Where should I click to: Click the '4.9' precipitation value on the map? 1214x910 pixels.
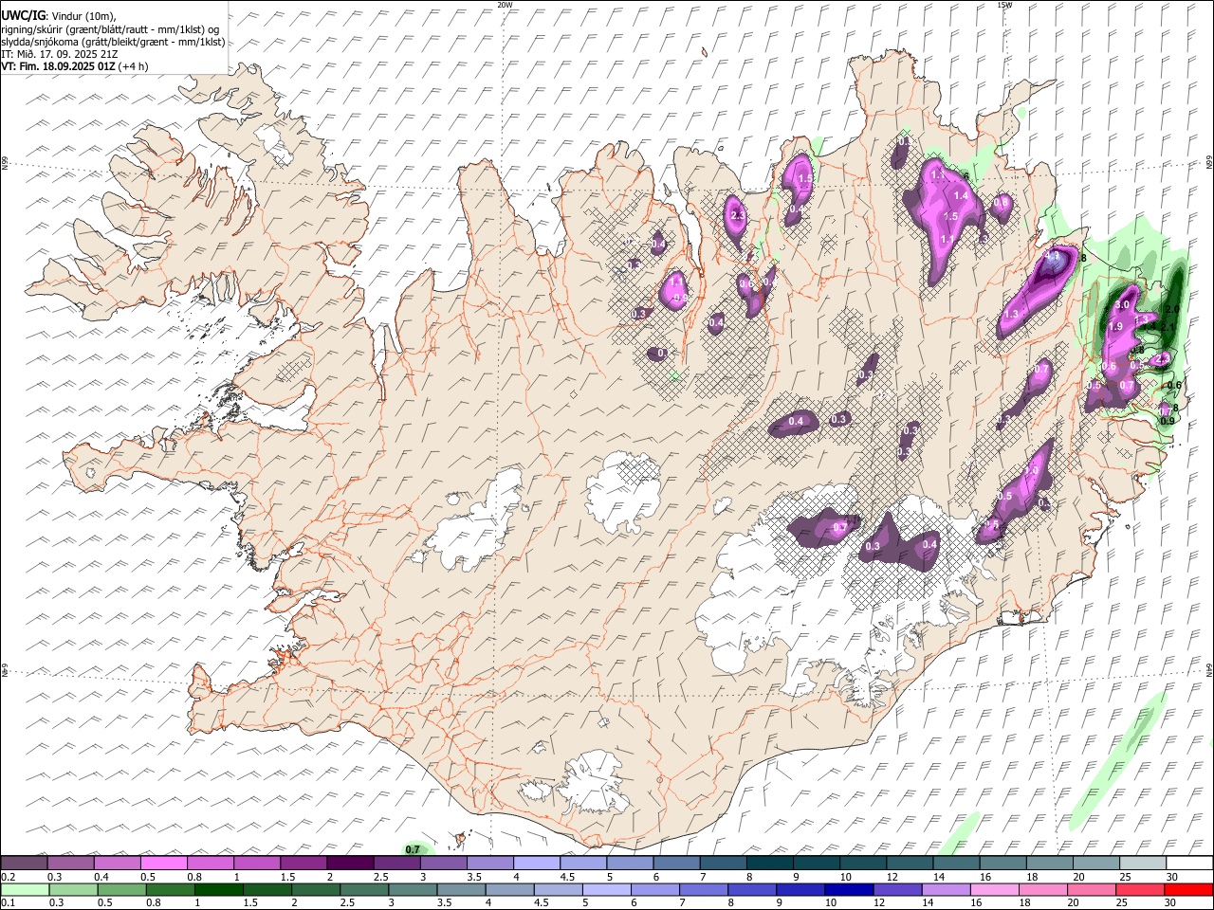click(1052, 256)
